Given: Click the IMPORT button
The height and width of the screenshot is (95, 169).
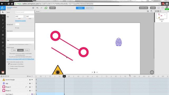Looking at the screenshot, I should 53,8.
